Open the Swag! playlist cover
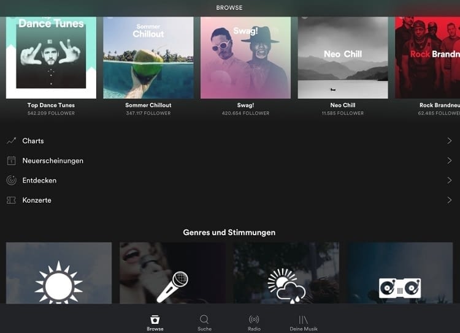The width and height of the screenshot is (460, 333). 245,58
